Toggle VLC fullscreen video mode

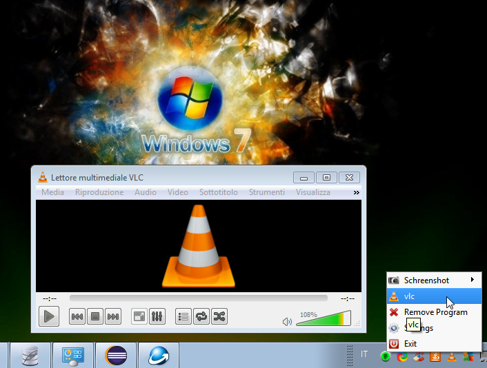(139, 316)
